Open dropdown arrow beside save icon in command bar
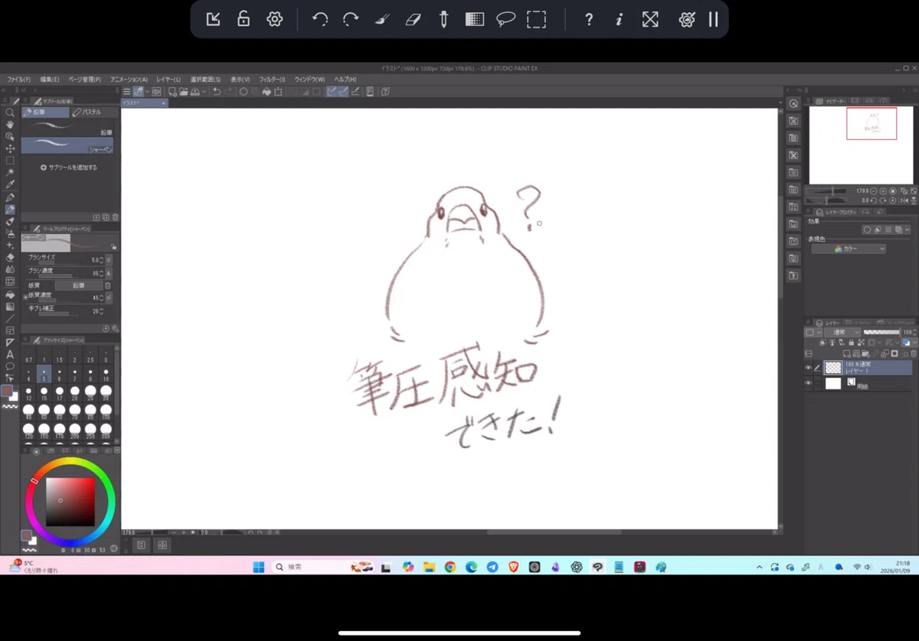 point(204,92)
